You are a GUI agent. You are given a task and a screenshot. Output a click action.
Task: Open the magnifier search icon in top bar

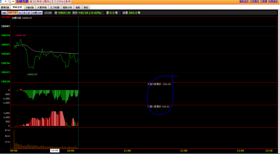coord(9,2)
